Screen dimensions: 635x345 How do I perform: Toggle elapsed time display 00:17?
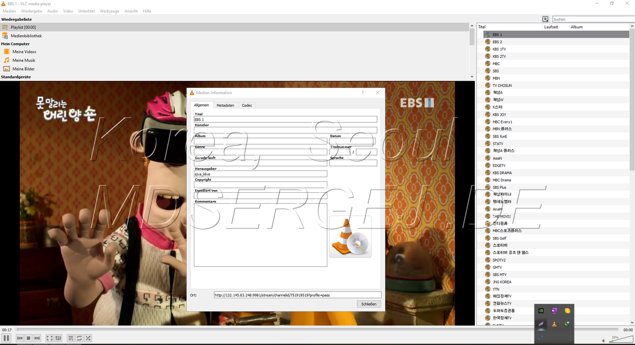click(6, 330)
